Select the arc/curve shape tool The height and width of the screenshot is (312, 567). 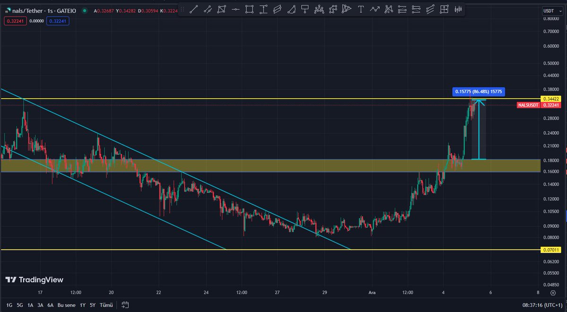click(292, 9)
